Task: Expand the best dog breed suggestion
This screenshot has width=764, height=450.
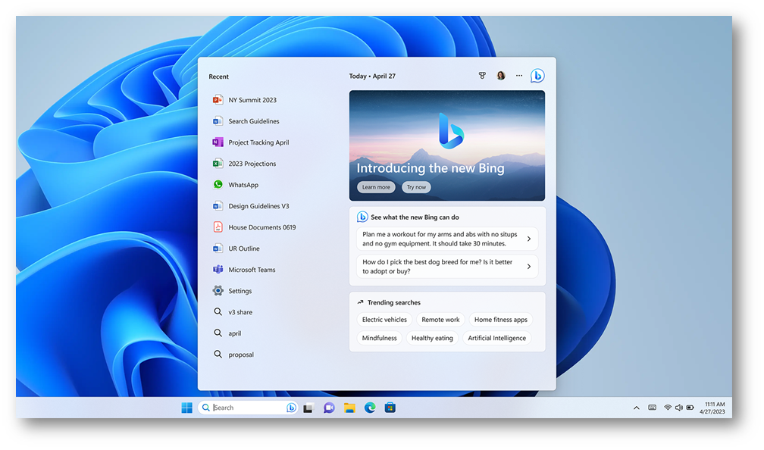Action: tap(446, 267)
